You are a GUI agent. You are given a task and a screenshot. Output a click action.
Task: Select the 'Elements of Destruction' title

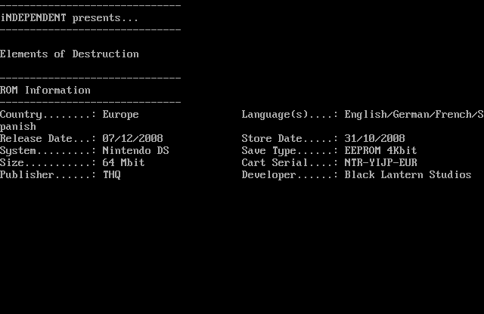pyautogui.click(x=69, y=54)
